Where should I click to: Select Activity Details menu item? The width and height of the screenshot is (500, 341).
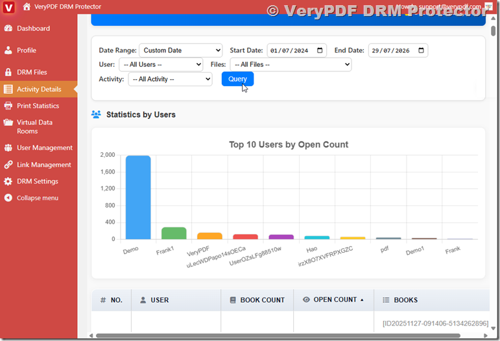point(38,89)
